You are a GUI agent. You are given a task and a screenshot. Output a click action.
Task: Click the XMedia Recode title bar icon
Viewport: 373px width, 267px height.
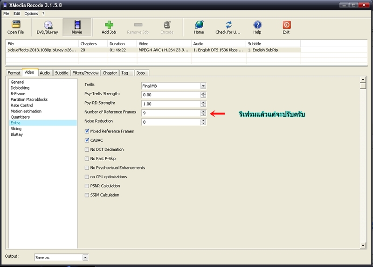coord(5,5)
